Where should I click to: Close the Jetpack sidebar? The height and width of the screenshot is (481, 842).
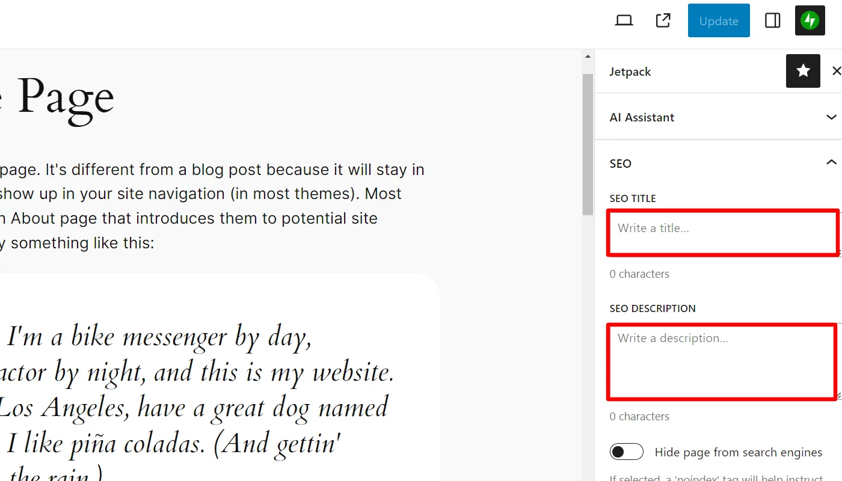(x=837, y=71)
